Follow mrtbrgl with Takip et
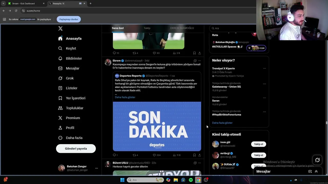Screen dimensions: 328x184 pos(259,155)
